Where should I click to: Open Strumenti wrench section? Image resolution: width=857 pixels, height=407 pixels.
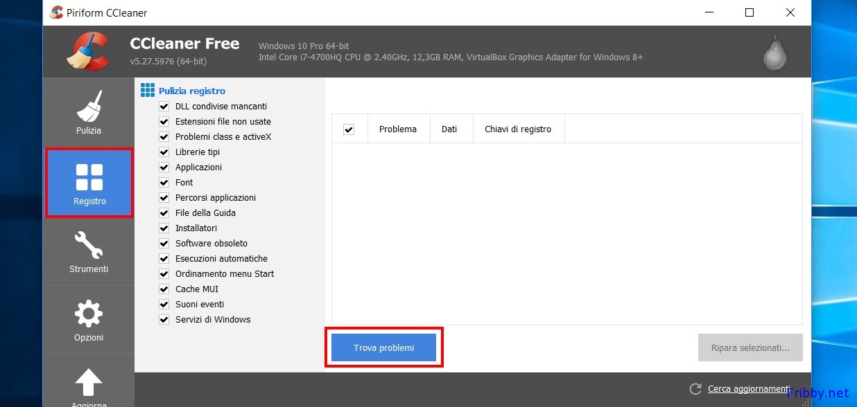89,251
